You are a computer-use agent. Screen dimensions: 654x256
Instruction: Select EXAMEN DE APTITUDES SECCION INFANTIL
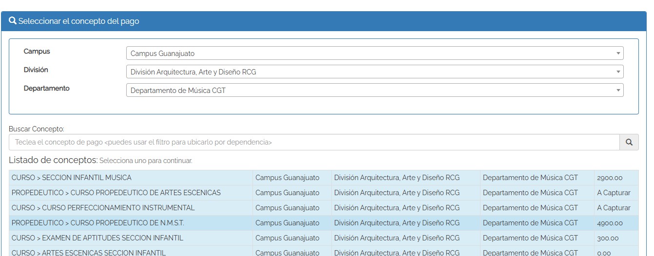coord(97,238)
